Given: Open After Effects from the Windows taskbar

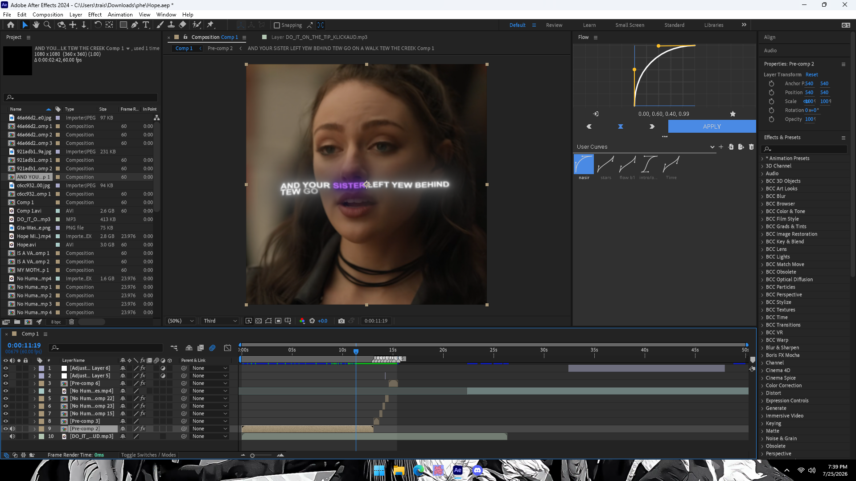Looking at the screenshot, I should click(x=458, y=470).
